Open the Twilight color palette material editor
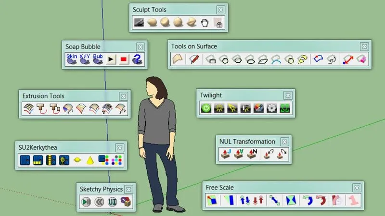 pyautogui.click(x=258, y=108)
